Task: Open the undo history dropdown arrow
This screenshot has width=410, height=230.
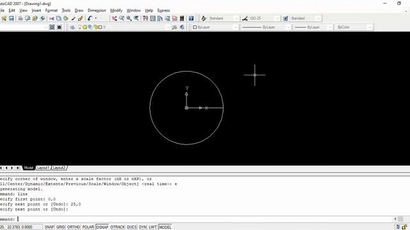Action: [x=95, y=19]
